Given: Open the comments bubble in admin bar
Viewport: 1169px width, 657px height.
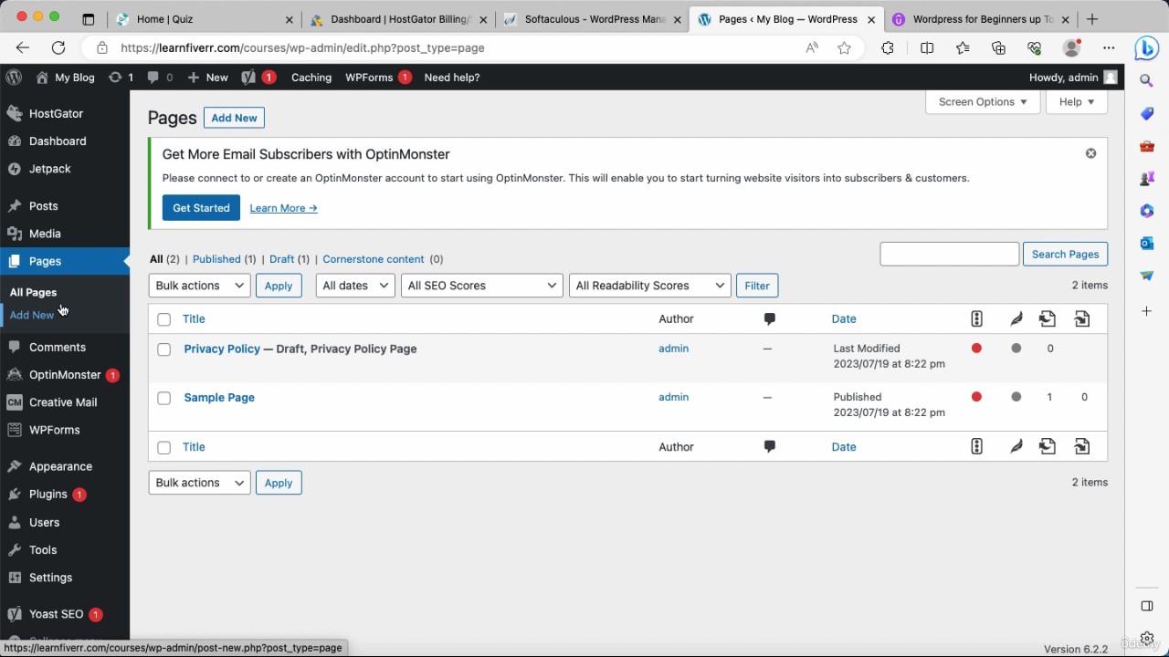Looking at the screenshot, I should [x=153, y=78].
